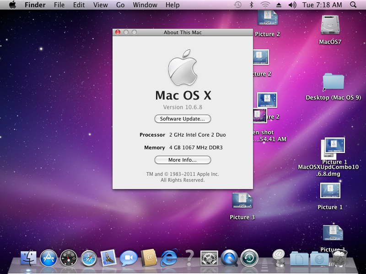Image resolution: width=366 pixels, height=274 pixels.
Task: Open the File menu
Action: pyautogui.click(x=59, y=5)
